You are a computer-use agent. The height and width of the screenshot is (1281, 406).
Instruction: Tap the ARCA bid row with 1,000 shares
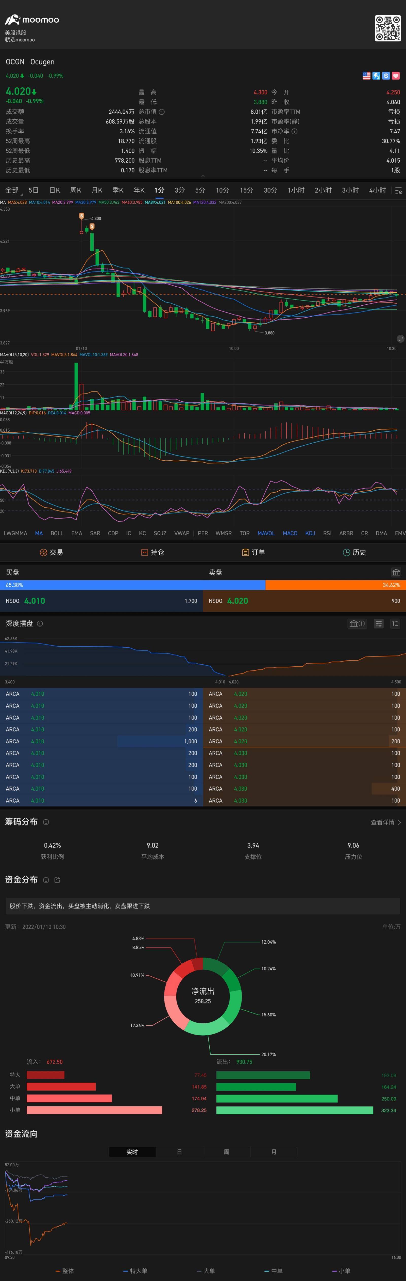[x=101, y=741]
